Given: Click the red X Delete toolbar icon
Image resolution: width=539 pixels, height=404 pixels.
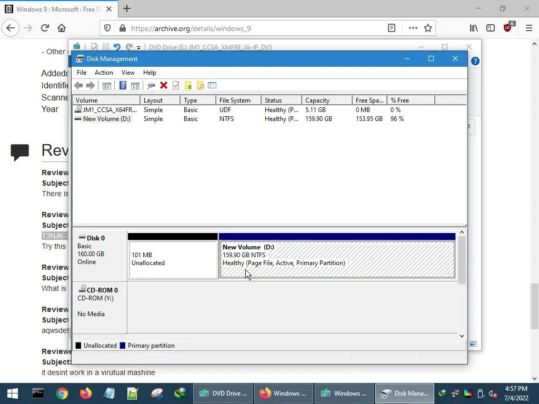Looking at the screenshot, I should tap(164, 85).
